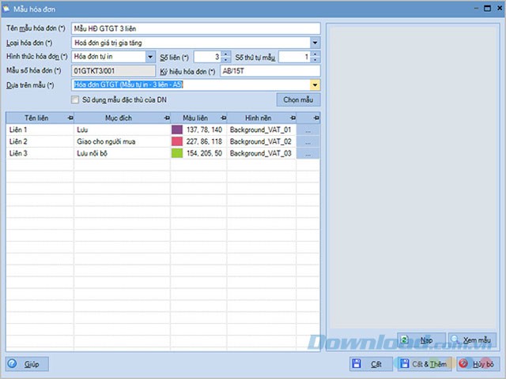Decrease the Số thứ tự mẫu value

(315, 60)
